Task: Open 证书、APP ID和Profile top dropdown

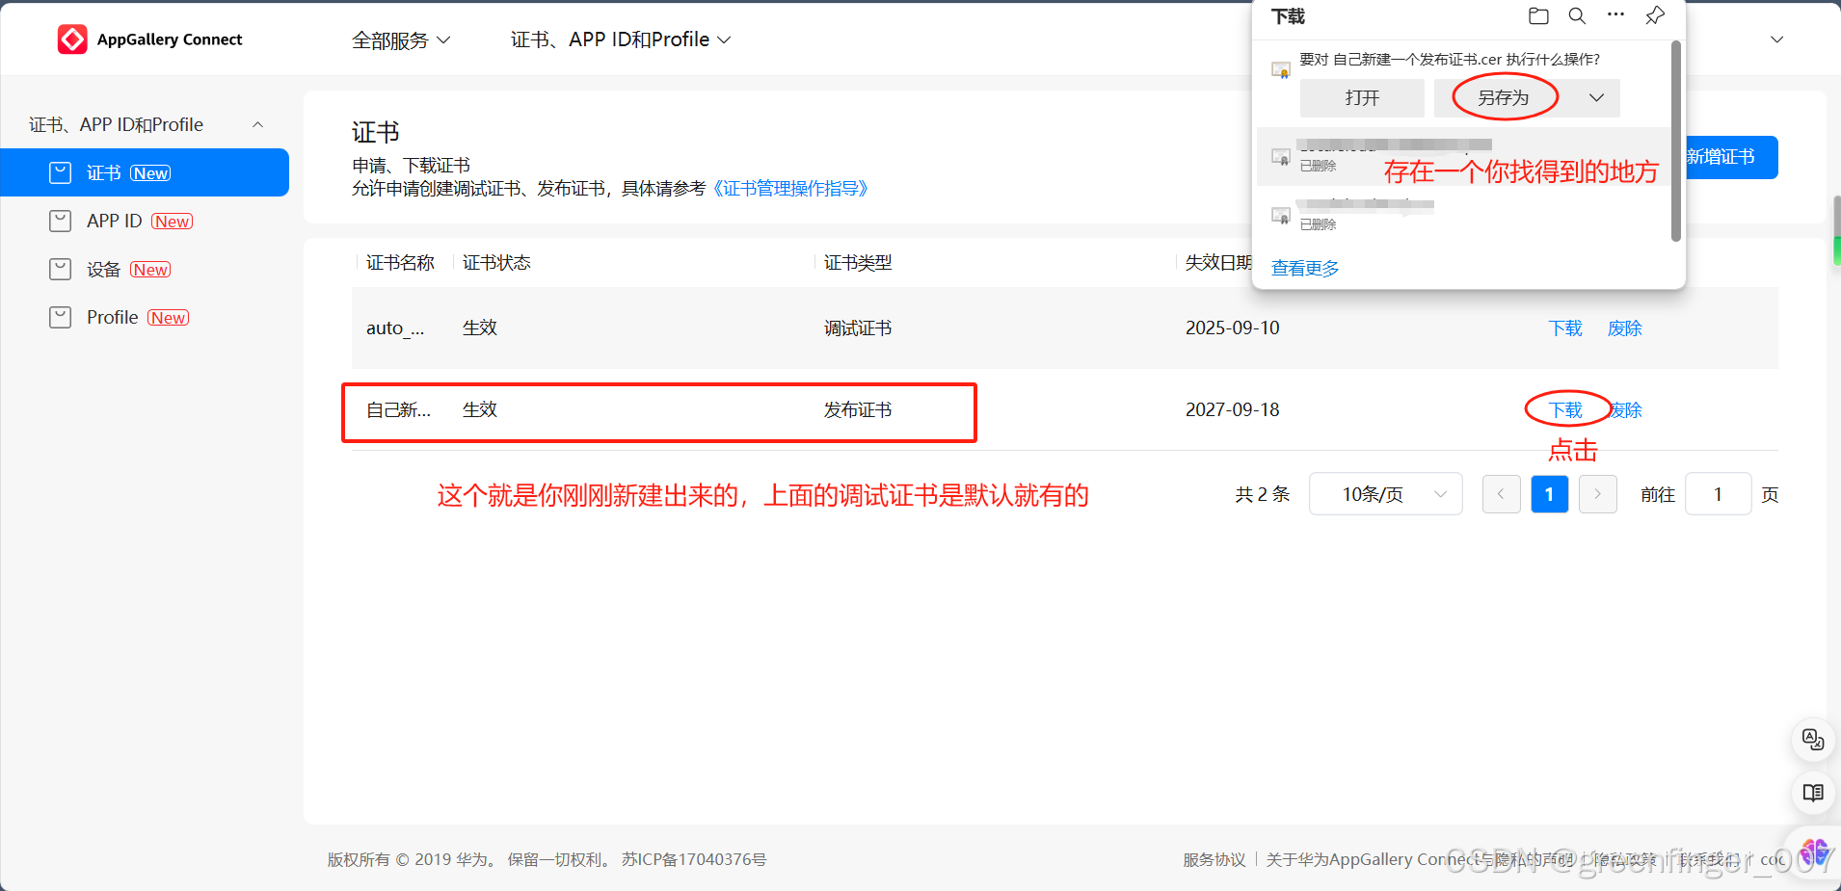Action: coord(621,39)
